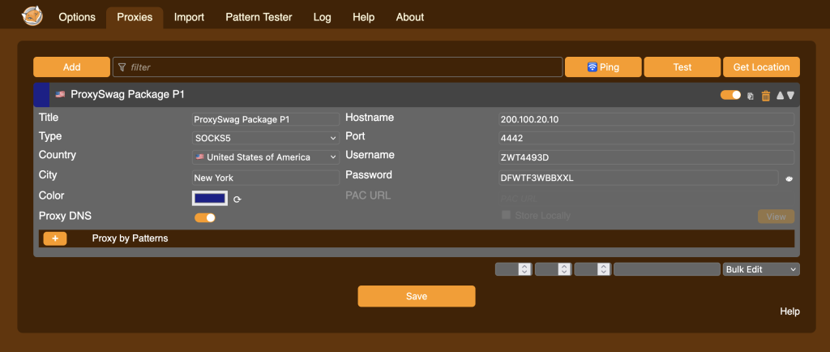The width and height of the screenshot is (830, 352).
Task: Open the Type dropdown showing SOCKS5
Action: [266, 138]
